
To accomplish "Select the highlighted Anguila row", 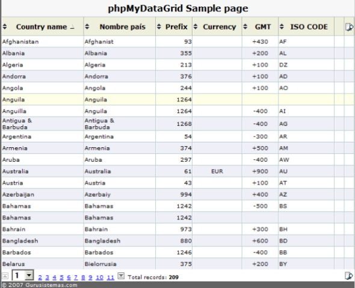I will [x=178, y=100].
